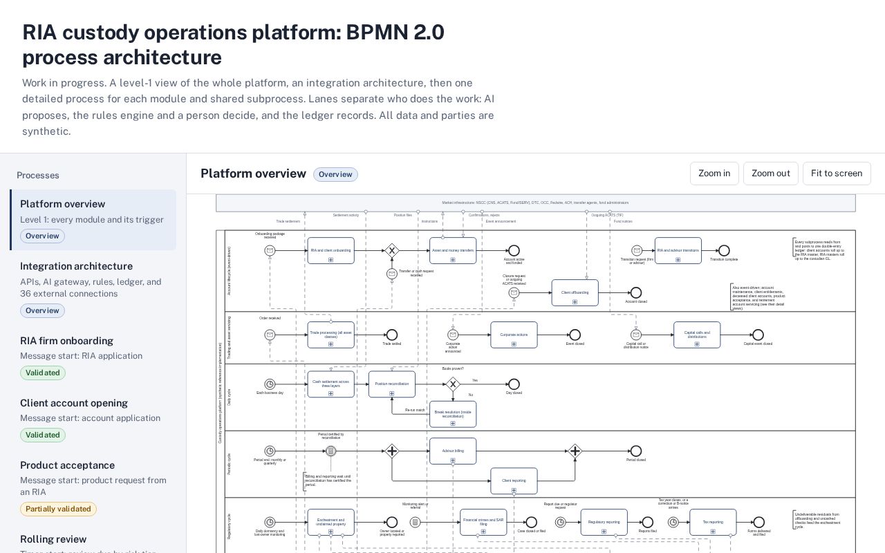Image resolution: width=885 pixels, height=553 pixels.
Task: Click the parallel gateway before Advisor billing
Action: 392,451
